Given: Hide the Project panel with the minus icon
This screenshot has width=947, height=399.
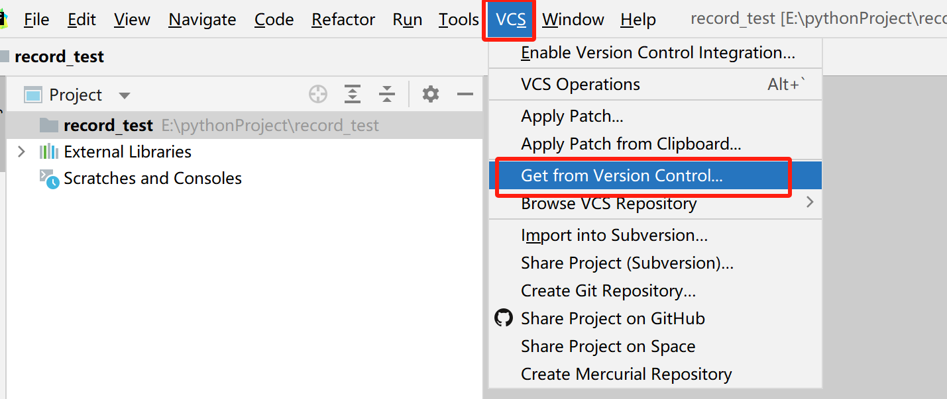Looking at the screenshot, I should coord(465,95).
